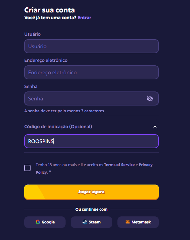Open the Terms of Service link

pos(119,165)
